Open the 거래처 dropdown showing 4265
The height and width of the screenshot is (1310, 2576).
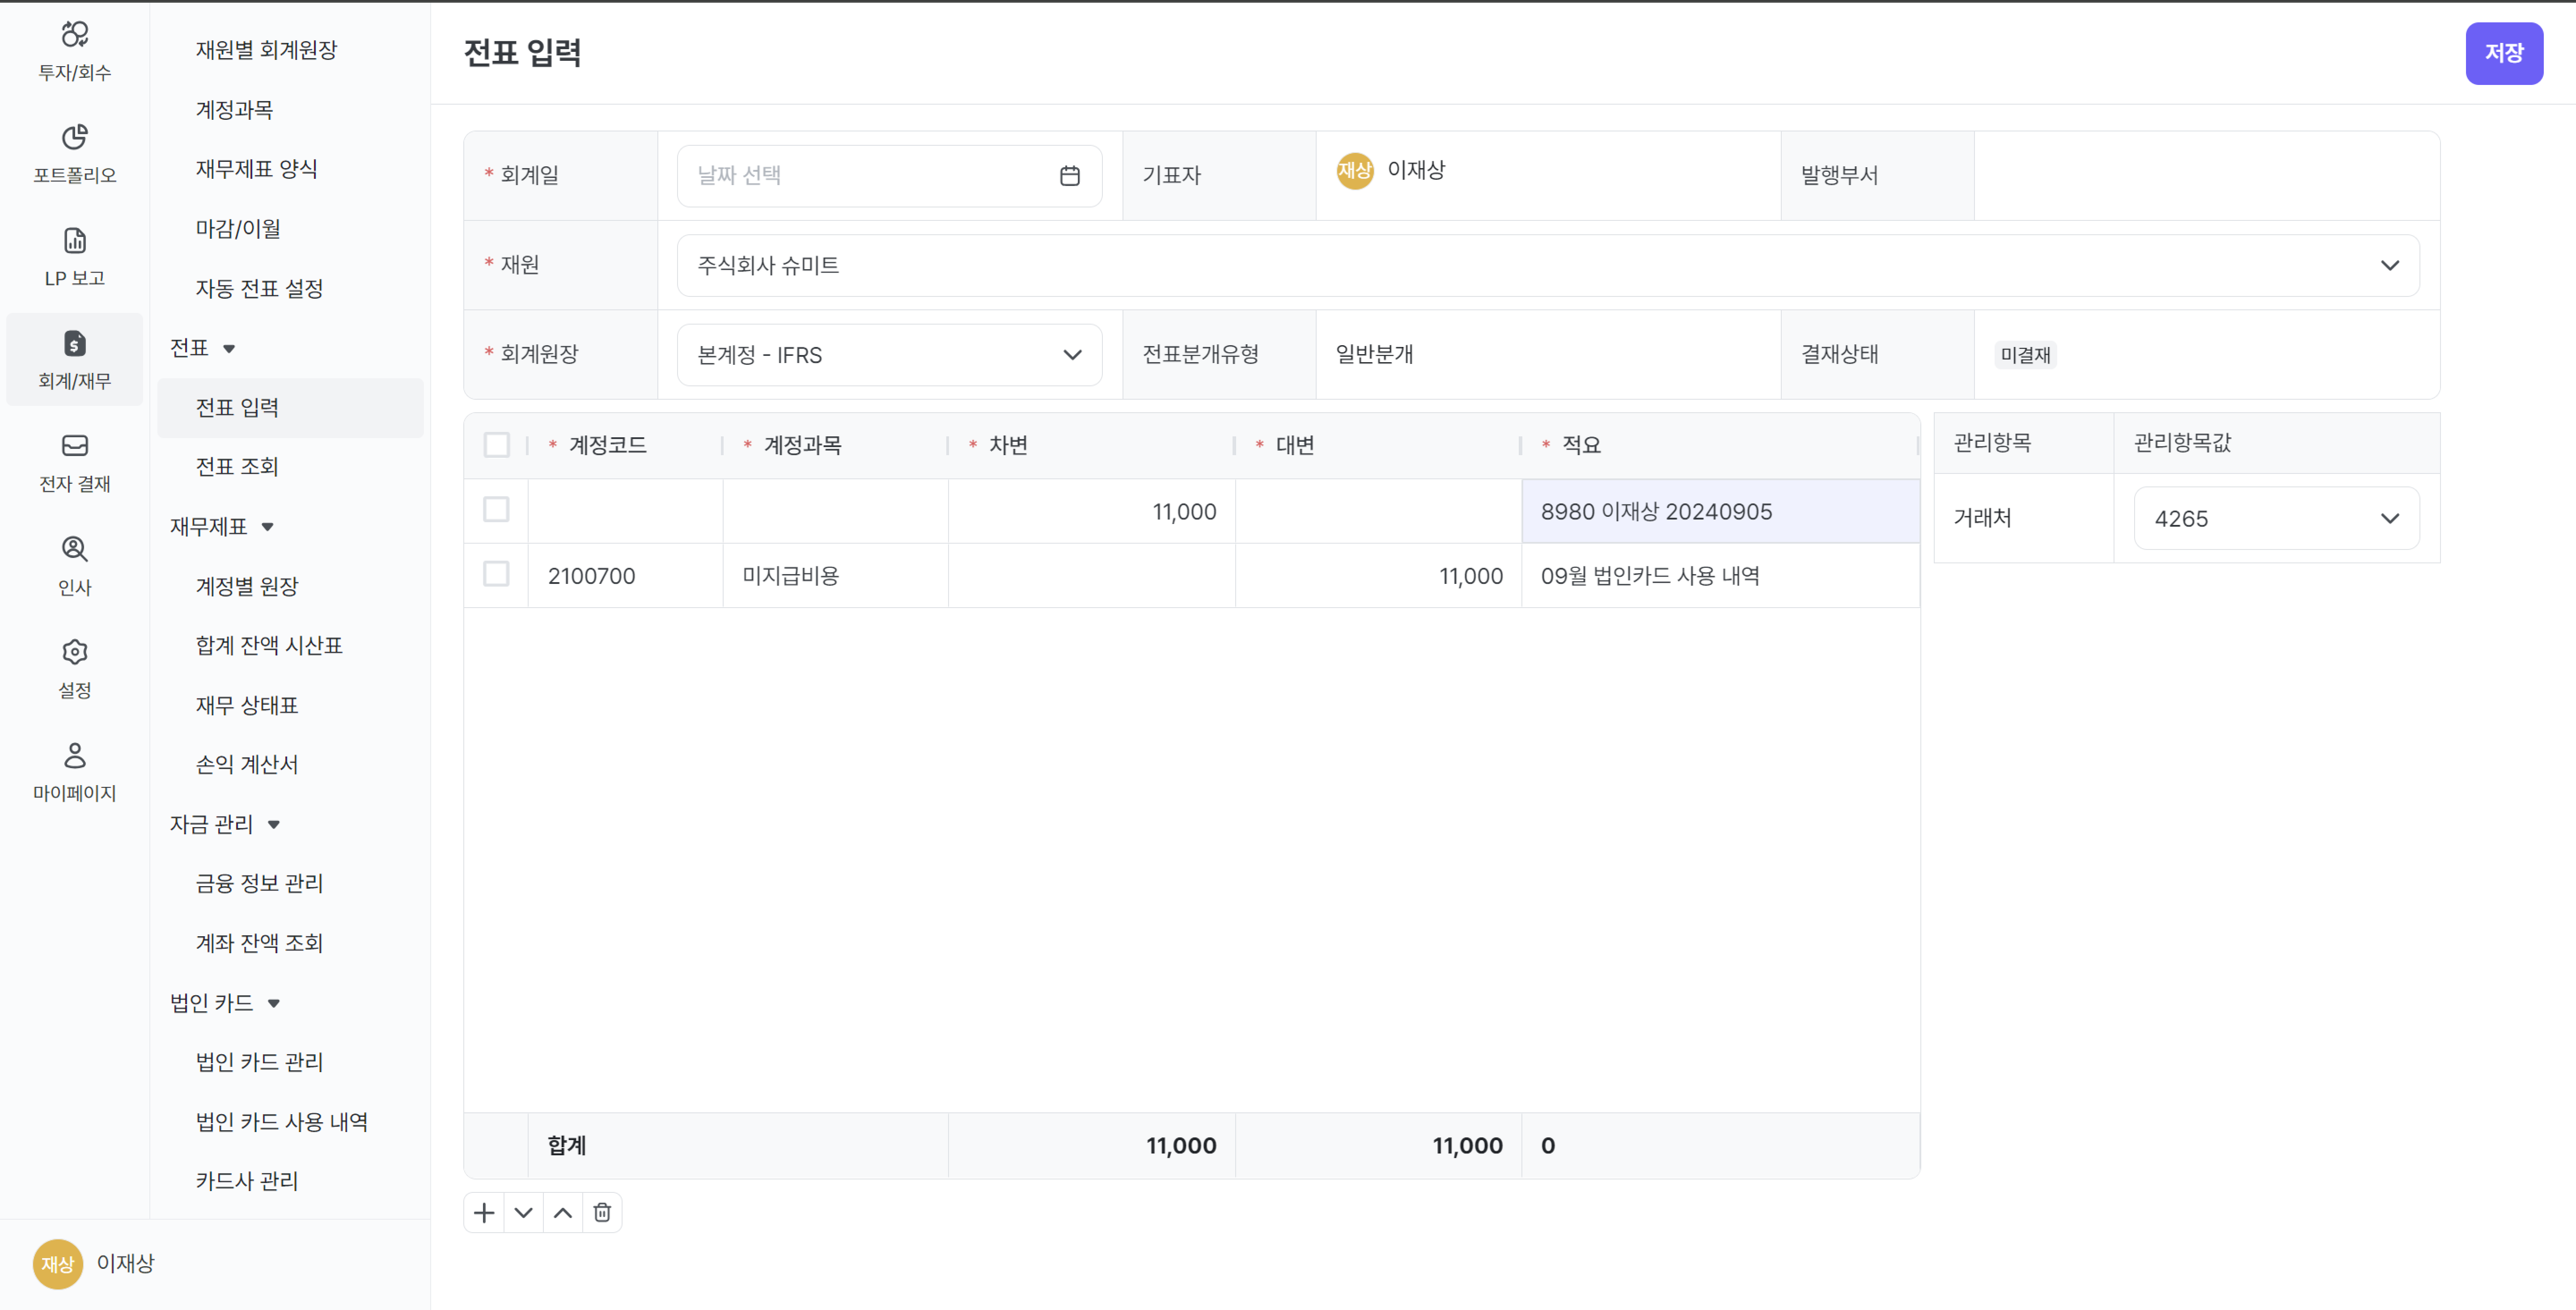point(2276,518)
